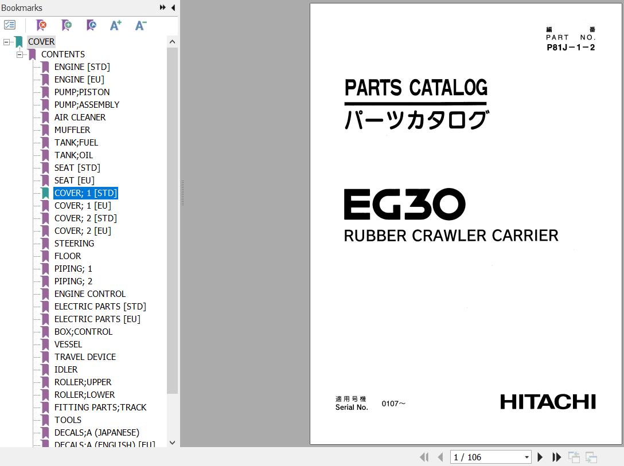This screenshot has width=624, height=466.
Task: Select the VESSEL bookmark
Action: (x=68, y=344)
